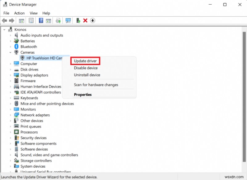Select the Bluetooth device category
The image size is (247, 180).
point(29,47)
